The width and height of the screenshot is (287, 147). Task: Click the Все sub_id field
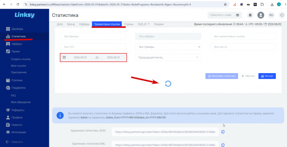[x=243, y=47]
